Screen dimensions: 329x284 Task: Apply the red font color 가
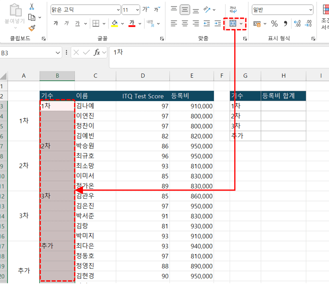[x=132, y=23]
